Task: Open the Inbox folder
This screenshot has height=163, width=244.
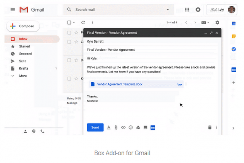Action: 32,39
